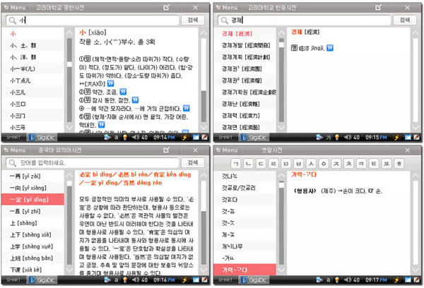Image resolution: width=424 pixels, height=288 pixels.
Task: Open the more-details arrow after '근접하다'
Action: [x=186, y=108]
